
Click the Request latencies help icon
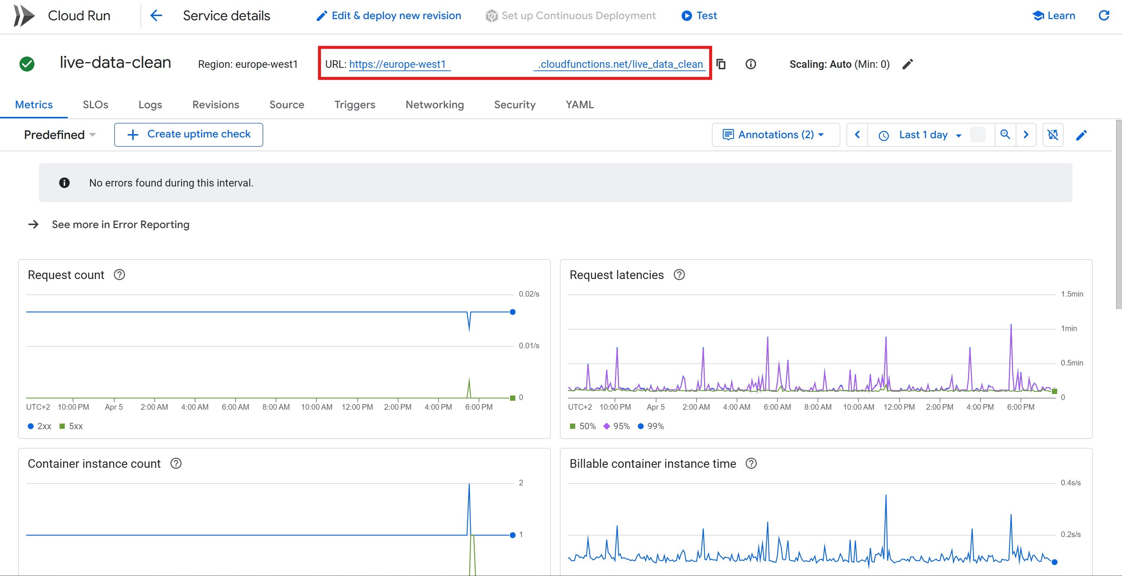pyautogui.click(x=679, y=275)
